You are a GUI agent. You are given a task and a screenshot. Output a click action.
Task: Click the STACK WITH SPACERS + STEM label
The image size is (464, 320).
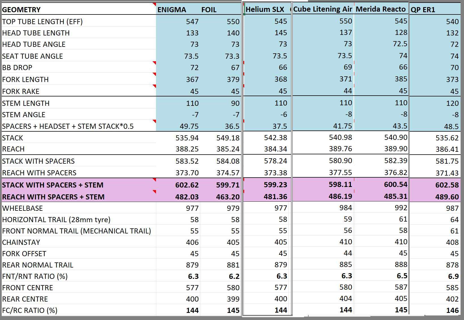(53, 185)
